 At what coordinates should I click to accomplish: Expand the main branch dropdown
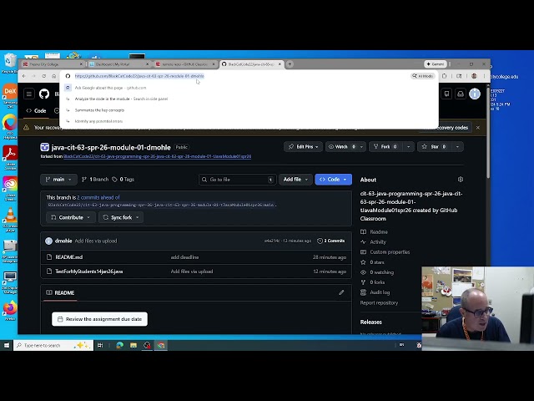58,179
